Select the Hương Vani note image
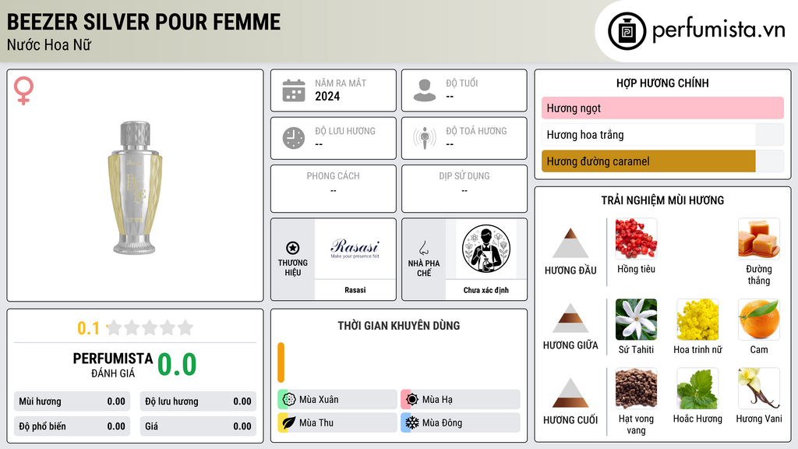 759,388
